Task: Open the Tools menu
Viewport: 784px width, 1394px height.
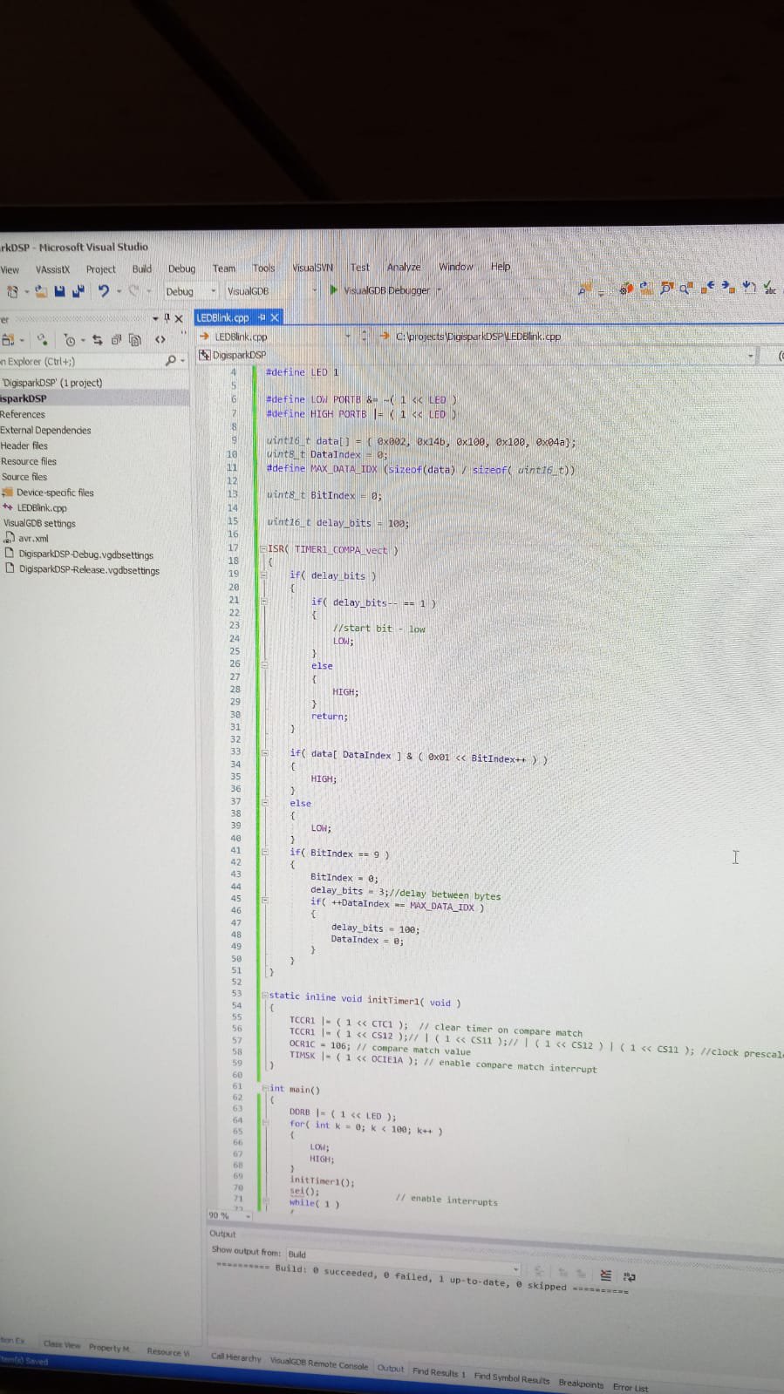Action: click(x=263, y=269)
